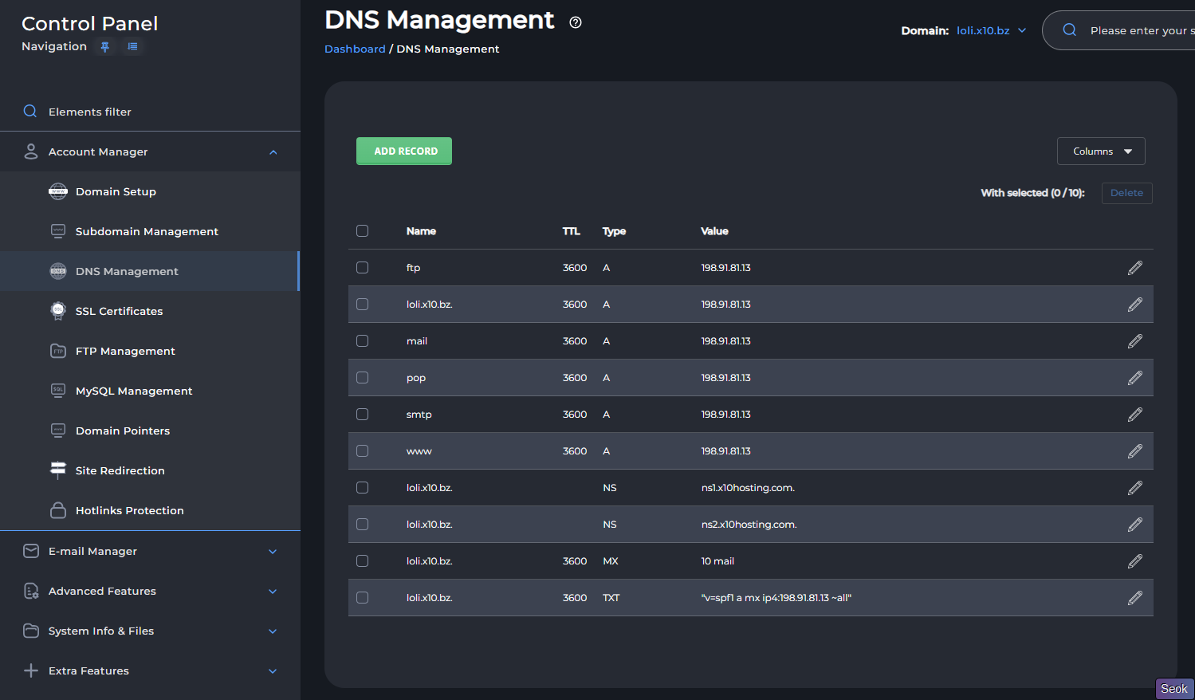
Task: Click the search magnifier icon in top bar
Action: click(1070, 30)
